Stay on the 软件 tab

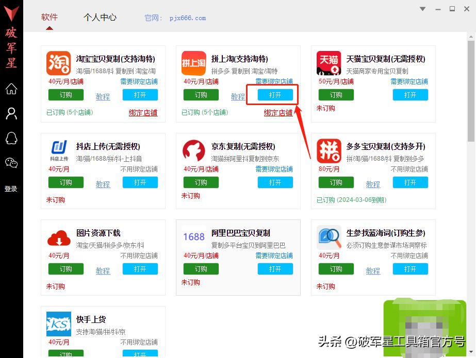tap(49, 17)
